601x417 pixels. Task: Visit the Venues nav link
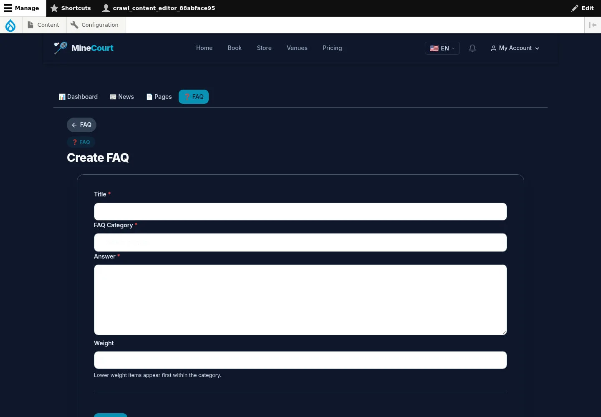pyautogui.click(x=297, y=48)
